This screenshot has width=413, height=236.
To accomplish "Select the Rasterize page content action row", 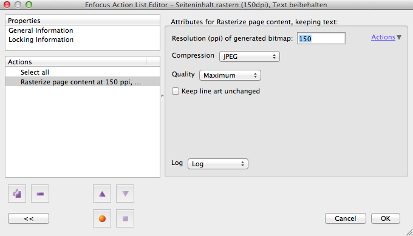I will click(83, 82).
